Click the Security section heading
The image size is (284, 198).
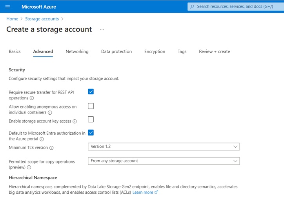pos(17,70)
